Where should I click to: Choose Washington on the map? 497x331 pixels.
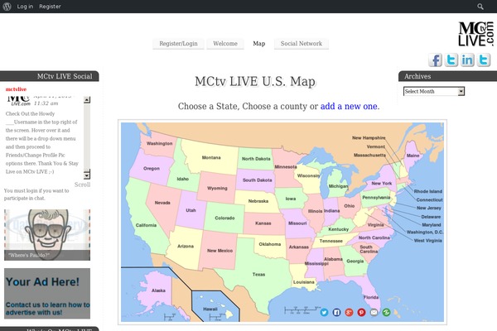[159, 143]
